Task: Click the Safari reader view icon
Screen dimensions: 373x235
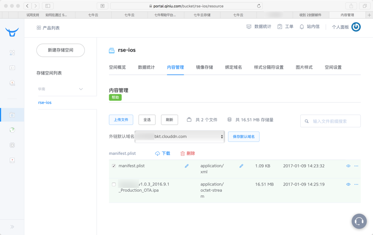Action: (x=103, y=6)
